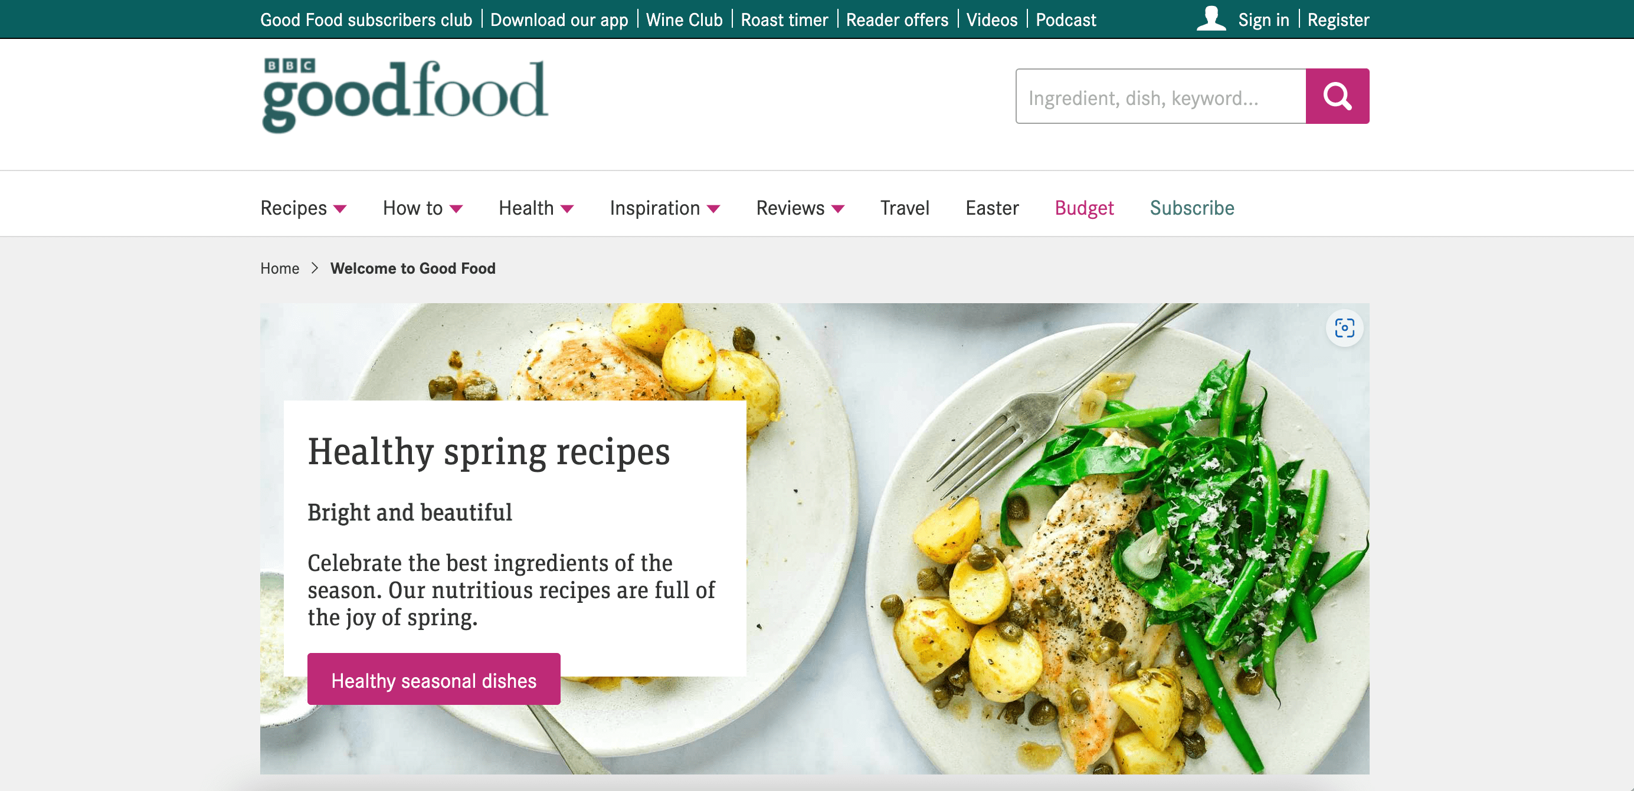Viewport: 1634px width, 791px height.
Task: Click the Sign in link
Action: click(x=1263, y=19)
